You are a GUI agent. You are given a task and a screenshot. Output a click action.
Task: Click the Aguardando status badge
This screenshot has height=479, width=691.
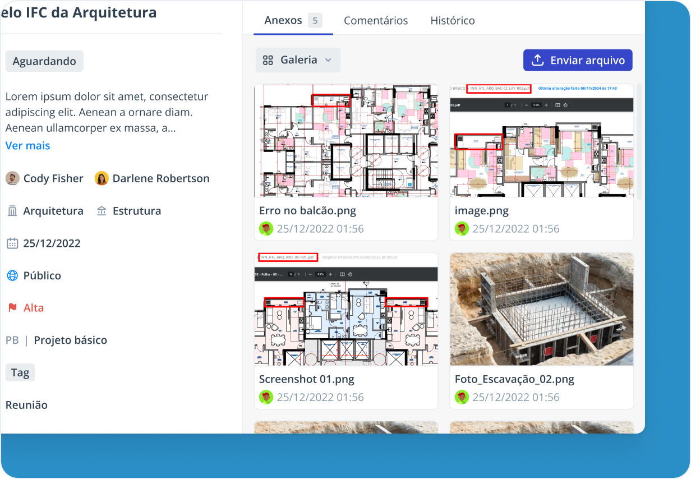[x=44, y=61]
